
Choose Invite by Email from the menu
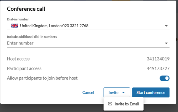point(124,104)
